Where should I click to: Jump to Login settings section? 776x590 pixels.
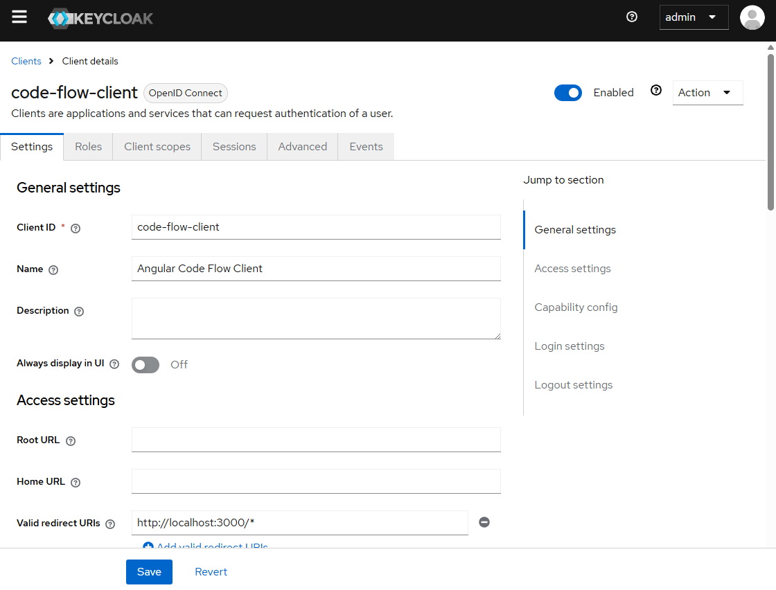tap(569, 346)
